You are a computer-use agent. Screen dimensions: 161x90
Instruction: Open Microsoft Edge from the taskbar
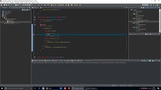39,88
